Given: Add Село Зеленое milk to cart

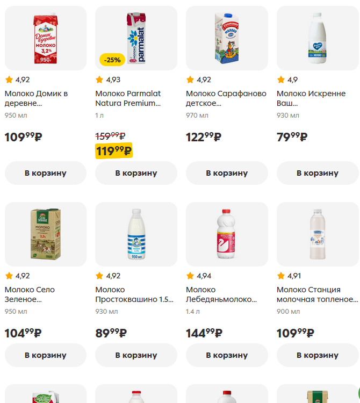Looking at the screenshot, I should pyautogui.click(x=46, y=355).
